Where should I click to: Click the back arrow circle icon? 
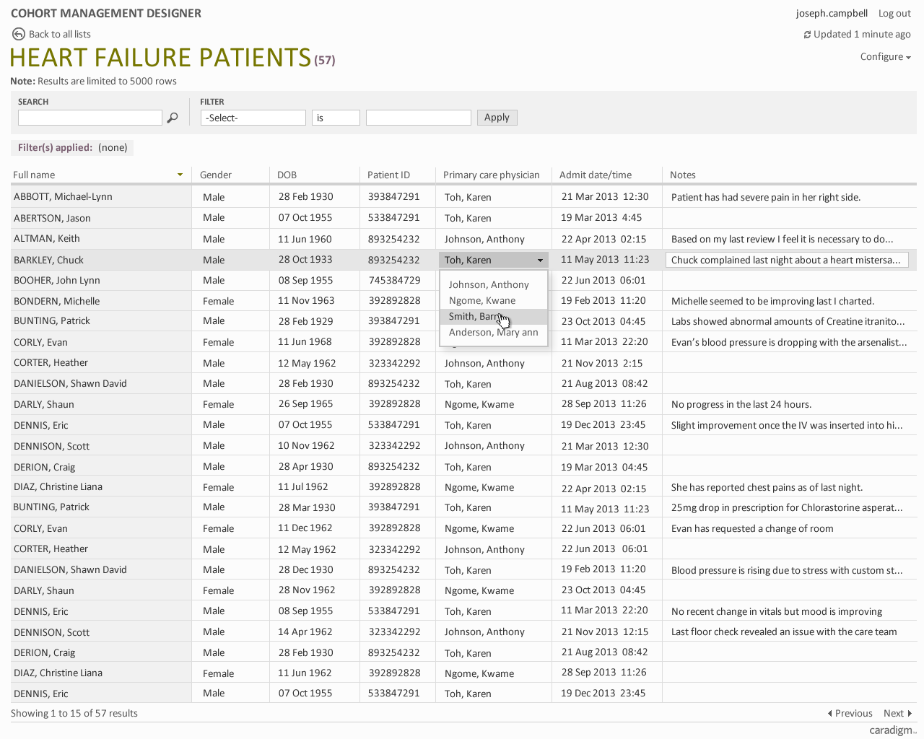(19, 34)
